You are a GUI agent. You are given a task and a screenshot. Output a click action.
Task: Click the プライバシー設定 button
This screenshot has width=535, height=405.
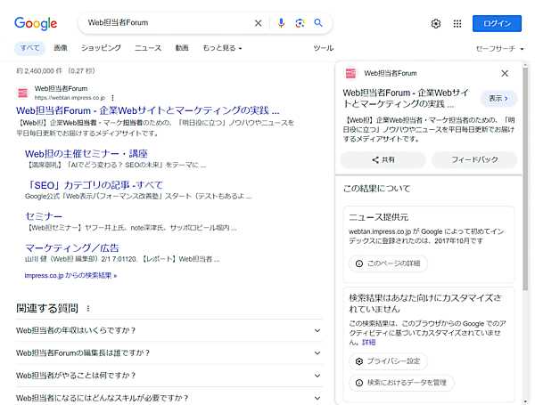pos(388,361)
